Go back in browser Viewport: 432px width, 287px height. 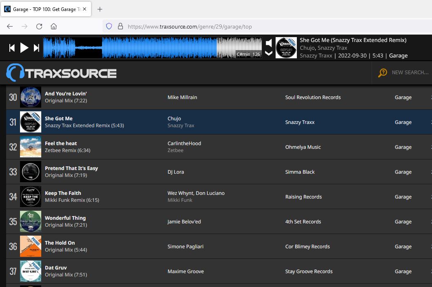(x=10, y=26)
